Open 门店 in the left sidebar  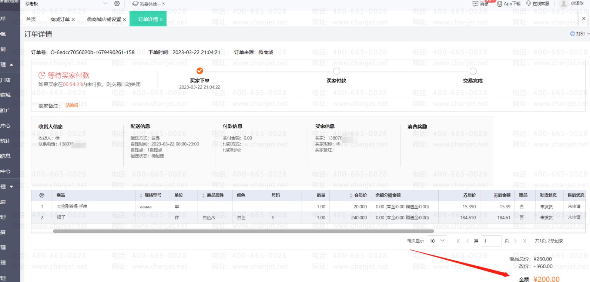pyautogui.click(x=5, y=80)
